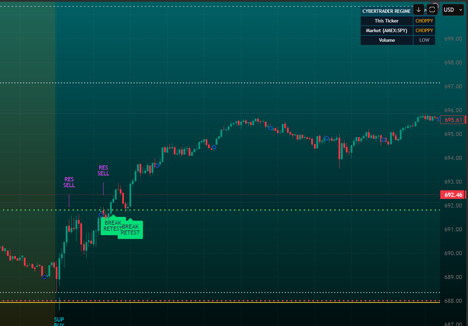Click the blue circle marker near the 693 rally

(157, 166)
